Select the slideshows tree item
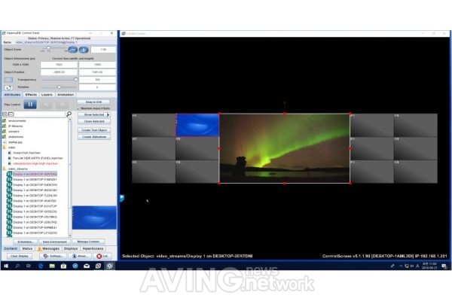 pos(16,137)
